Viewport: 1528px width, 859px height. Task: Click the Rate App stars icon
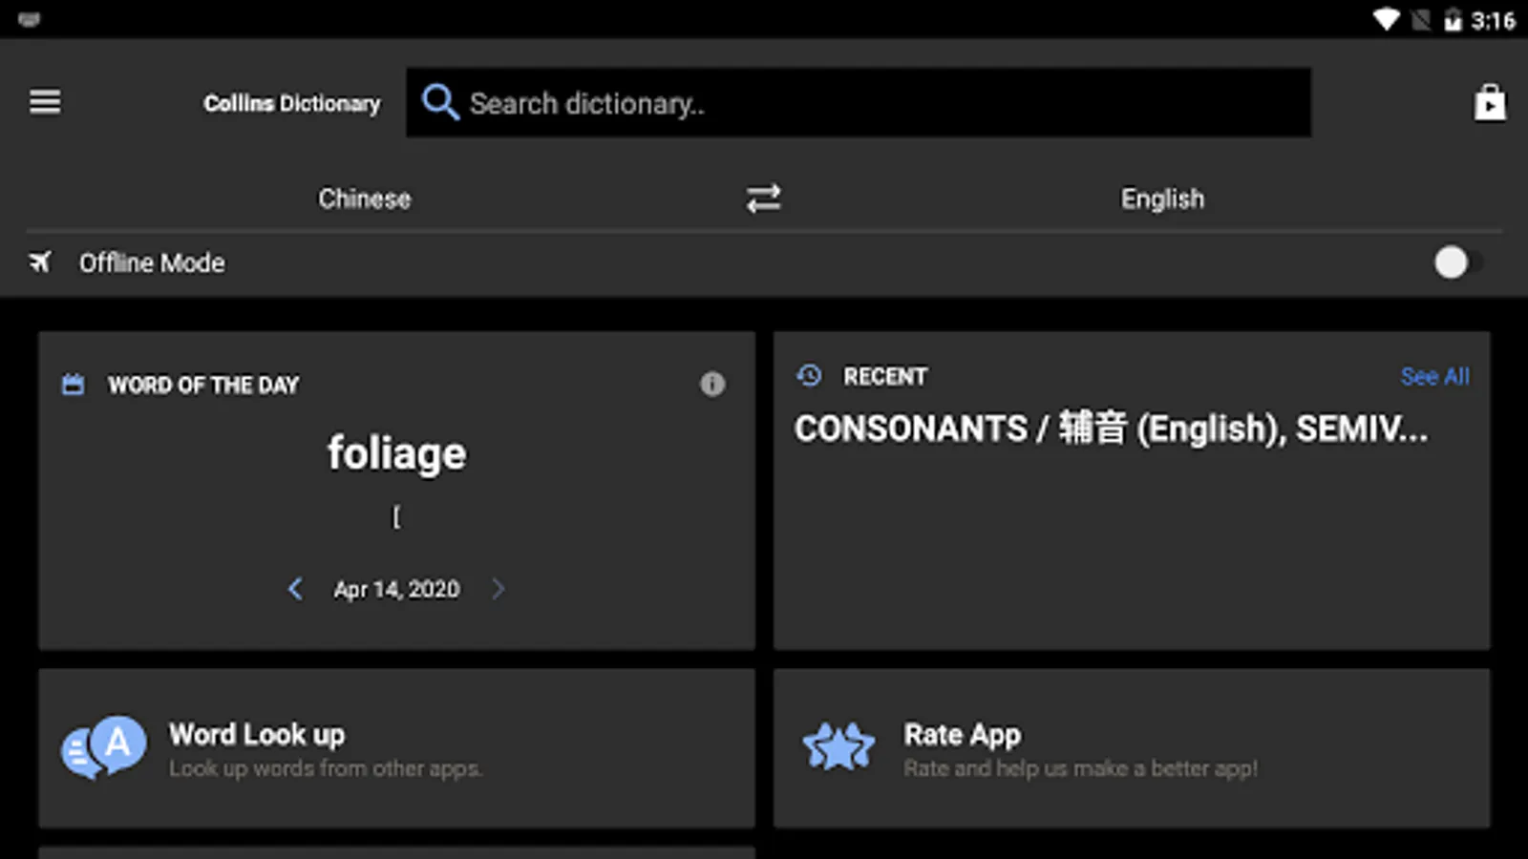[838, 747]
